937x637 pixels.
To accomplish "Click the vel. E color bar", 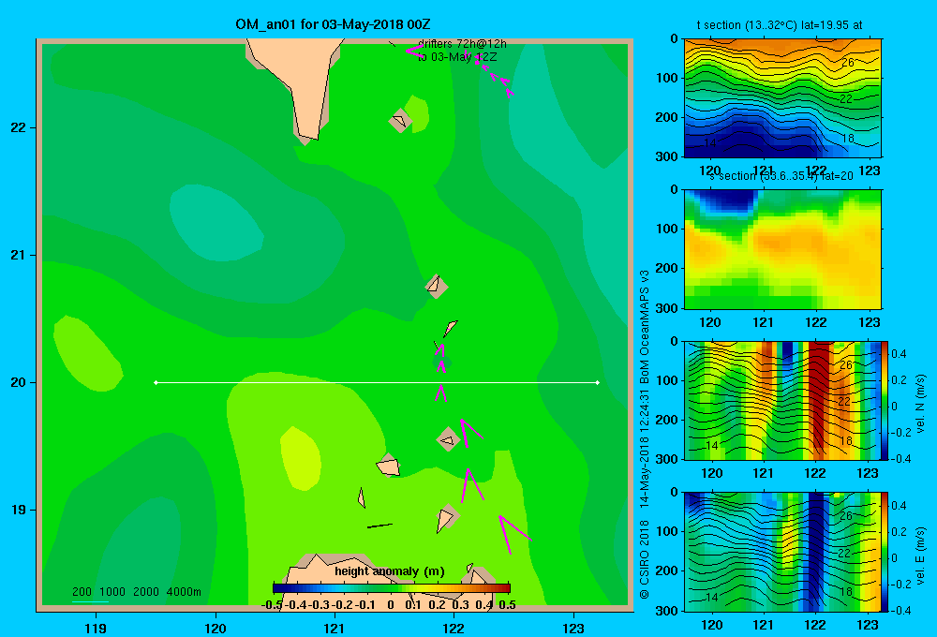I will 885,552.
